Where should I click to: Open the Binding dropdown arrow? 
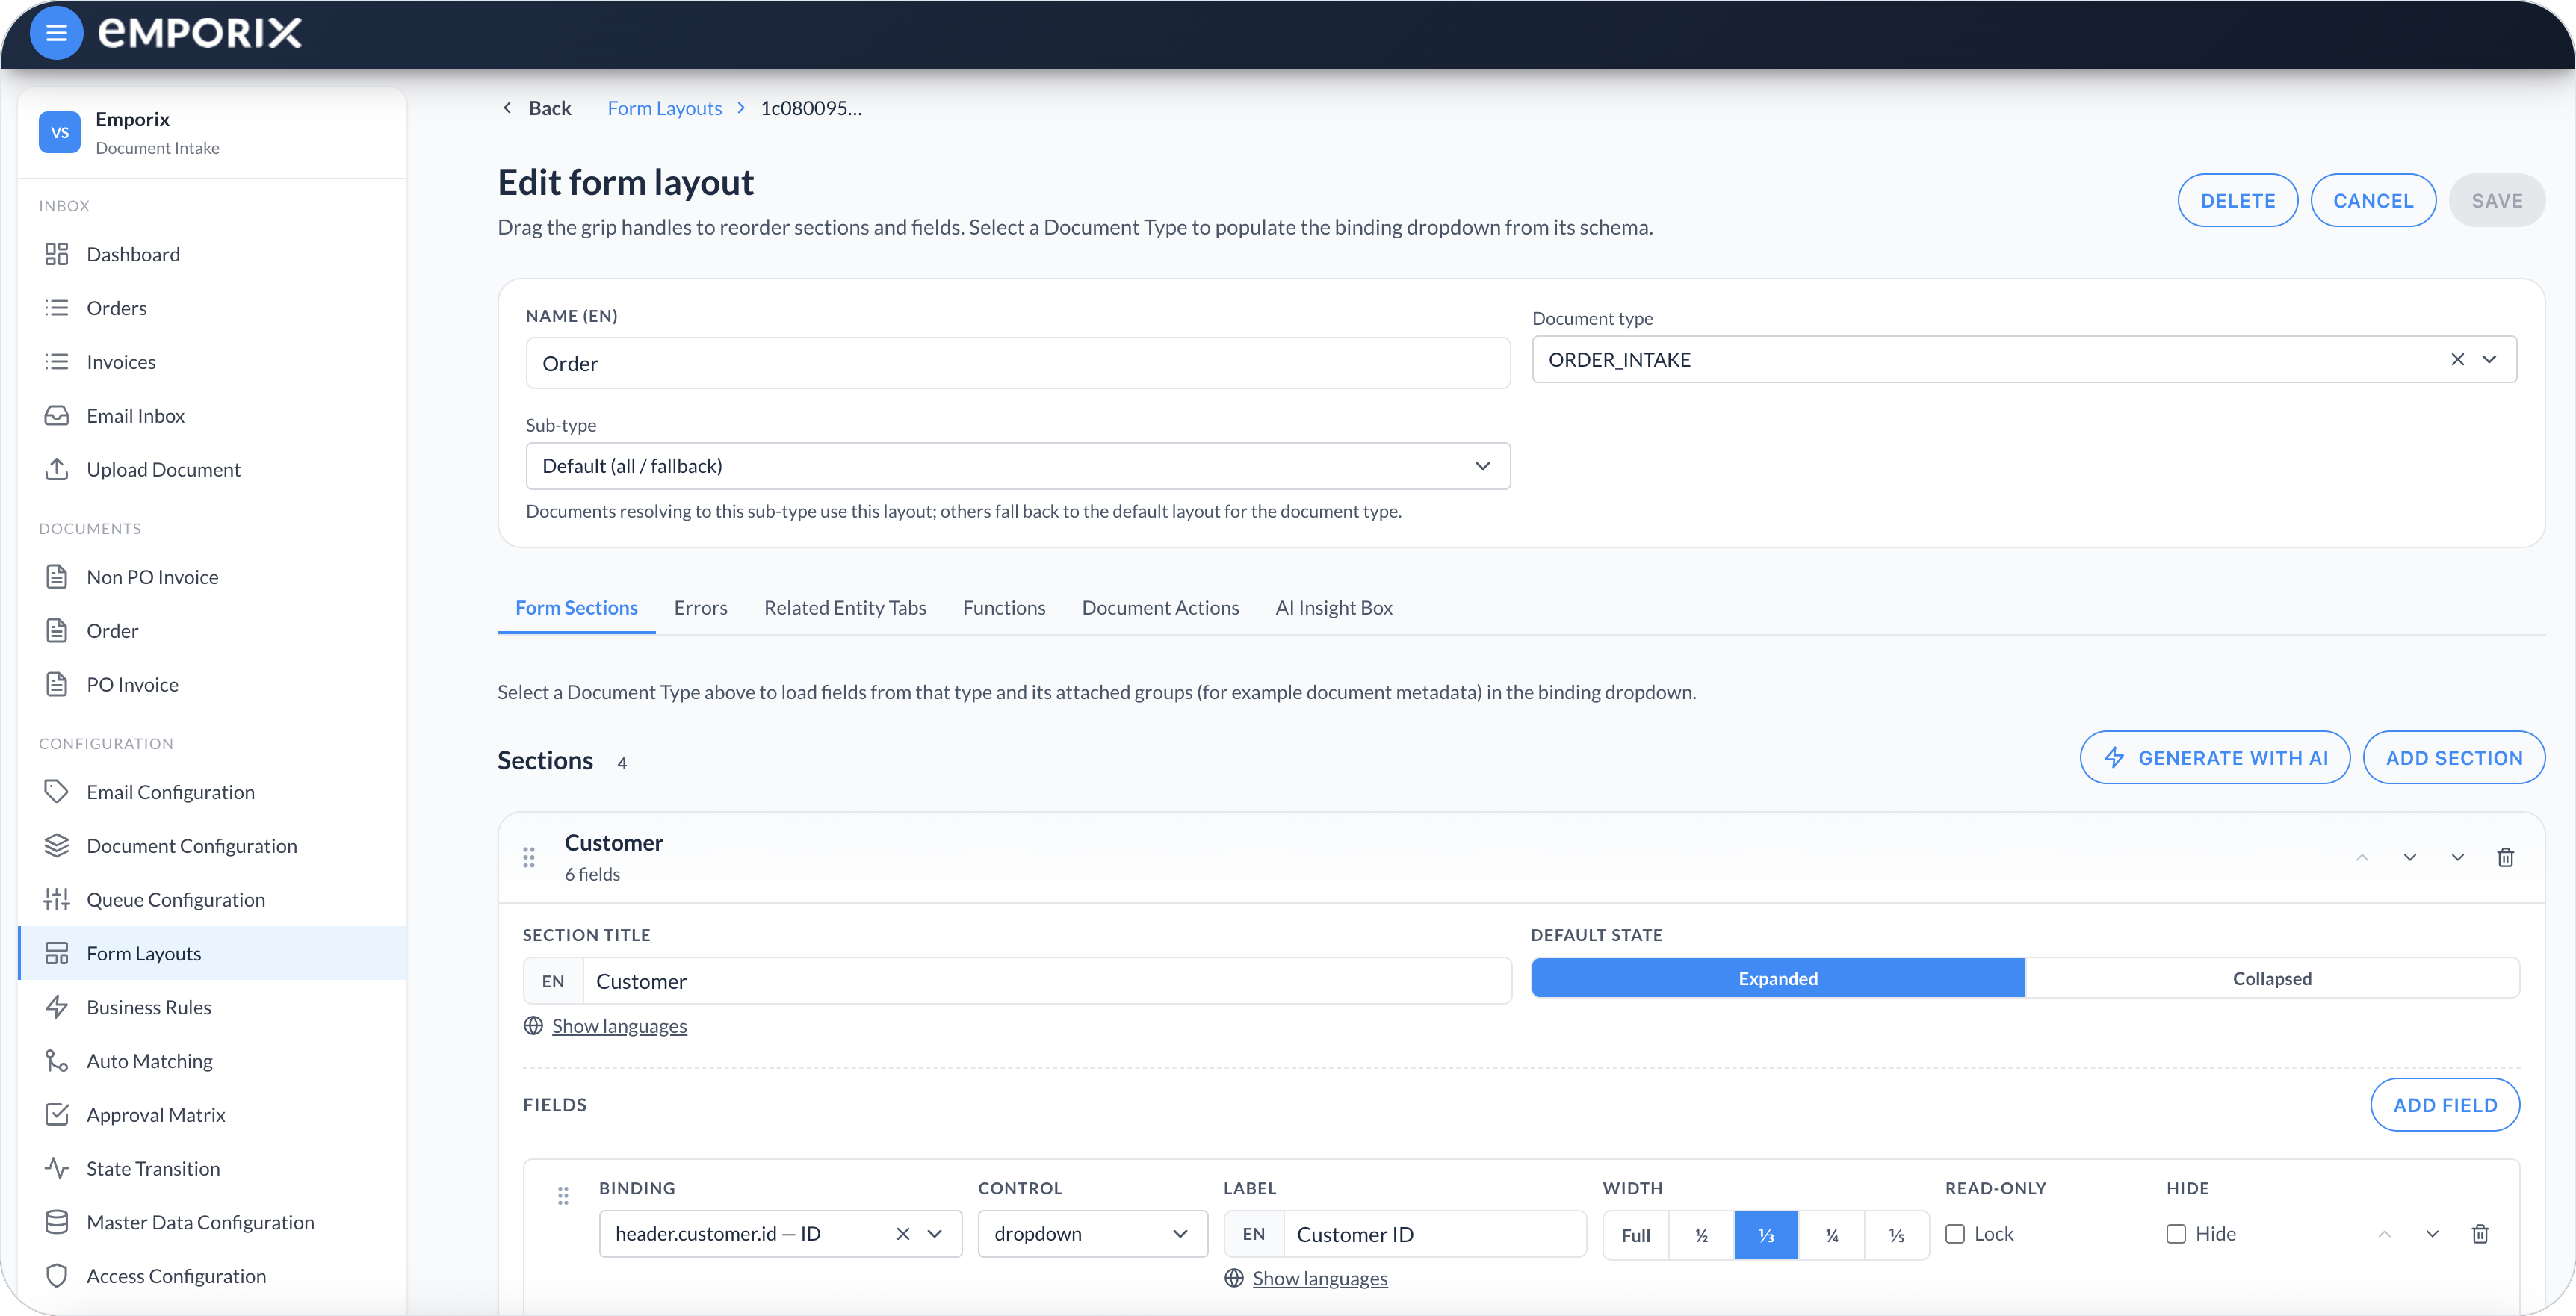[x=935, y=1233]
